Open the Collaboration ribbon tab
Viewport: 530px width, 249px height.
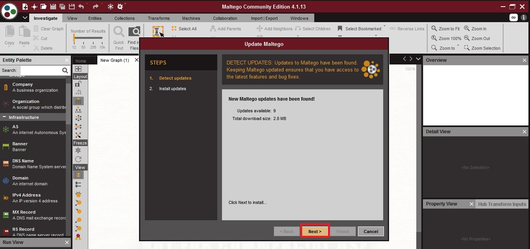click(x=225, y=18)
